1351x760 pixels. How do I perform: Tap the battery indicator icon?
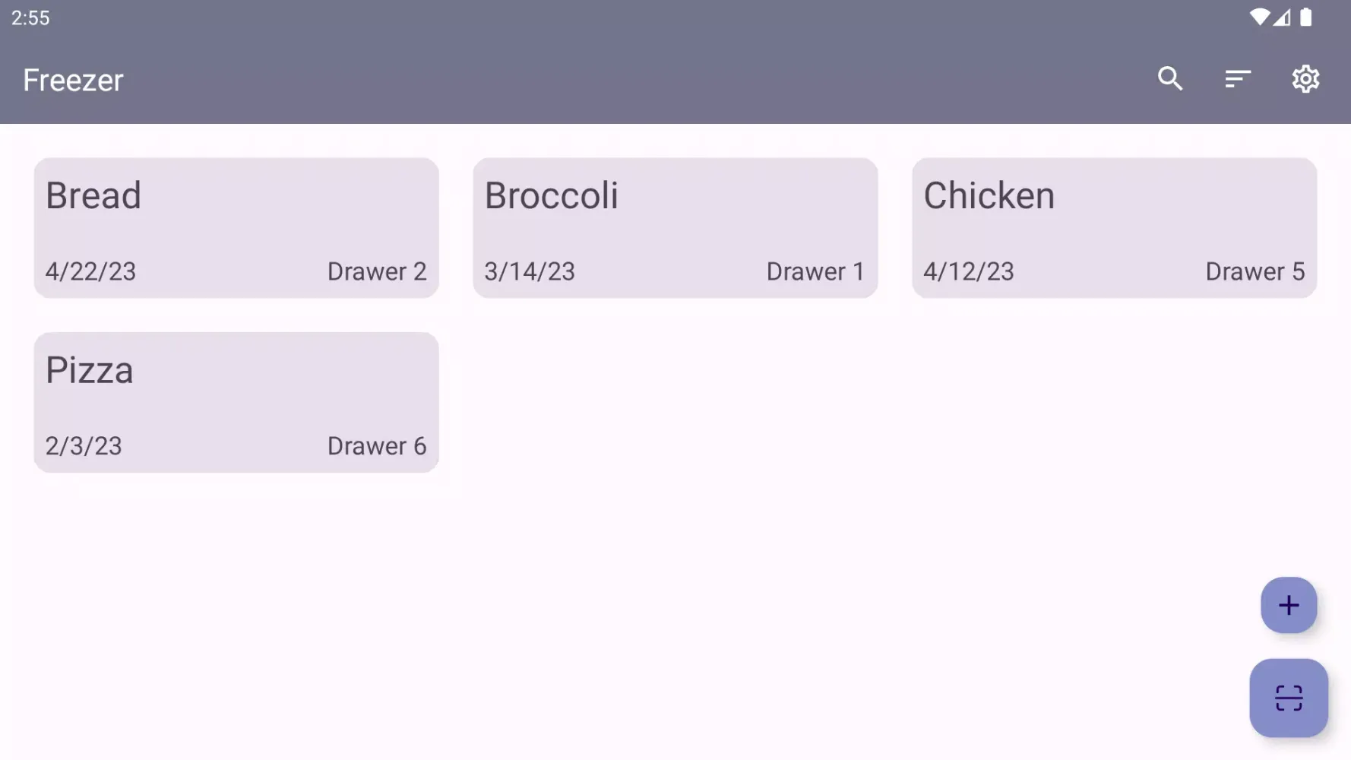[x=1305, y=17]
